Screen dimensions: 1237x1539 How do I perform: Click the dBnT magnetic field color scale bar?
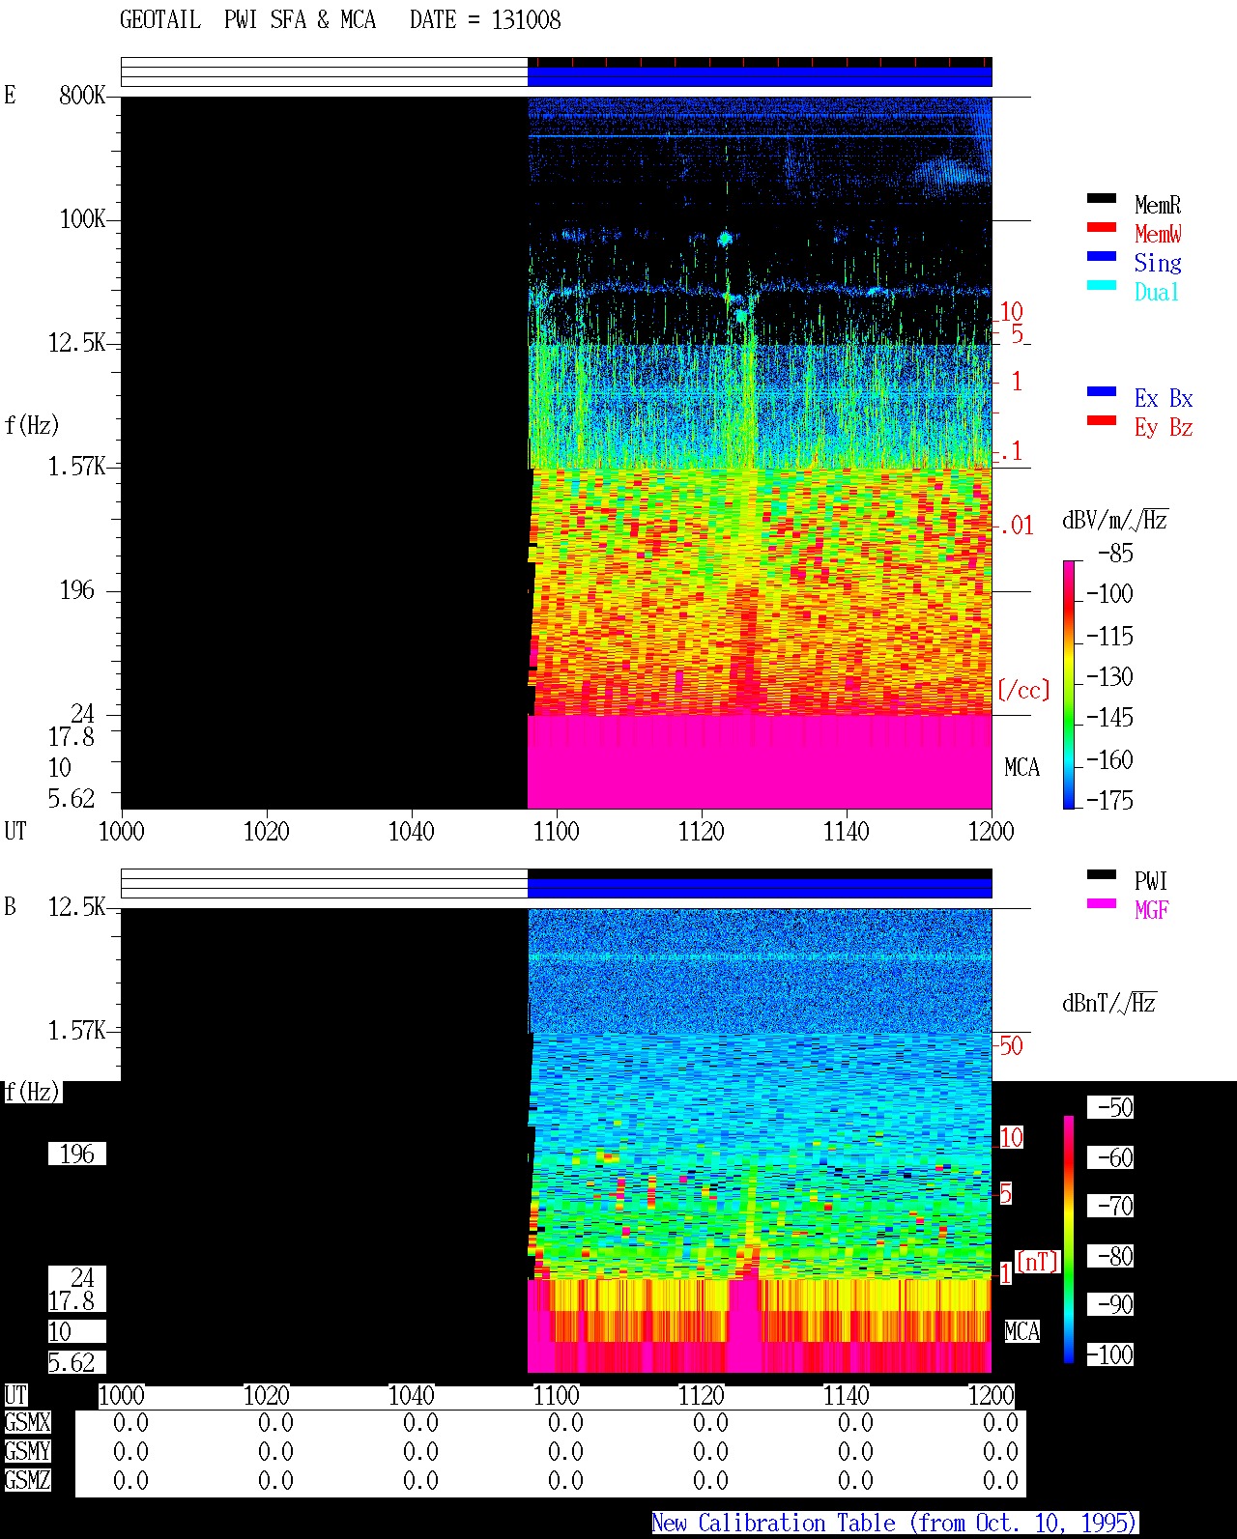(x=1069, y=1240)
